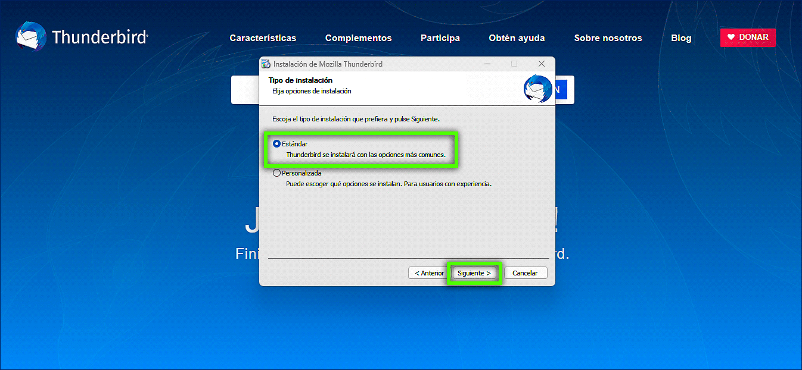Minimize the Mozilla Thunderbird installer window
The image size is (802, 370).
(487, 64)
